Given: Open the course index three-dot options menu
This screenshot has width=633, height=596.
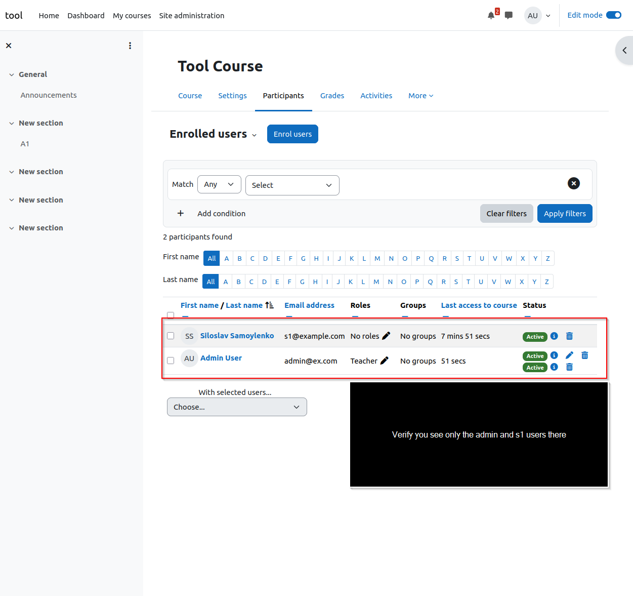Looking at the screenshot, I should click(130, 46).
